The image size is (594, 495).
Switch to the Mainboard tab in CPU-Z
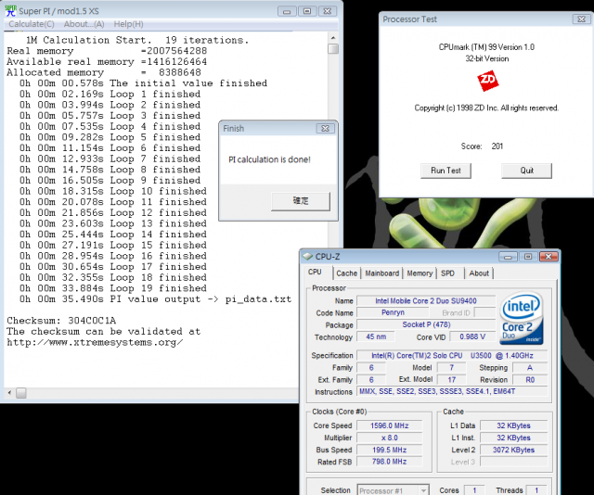pyautogui.click(x=381, y=273)
